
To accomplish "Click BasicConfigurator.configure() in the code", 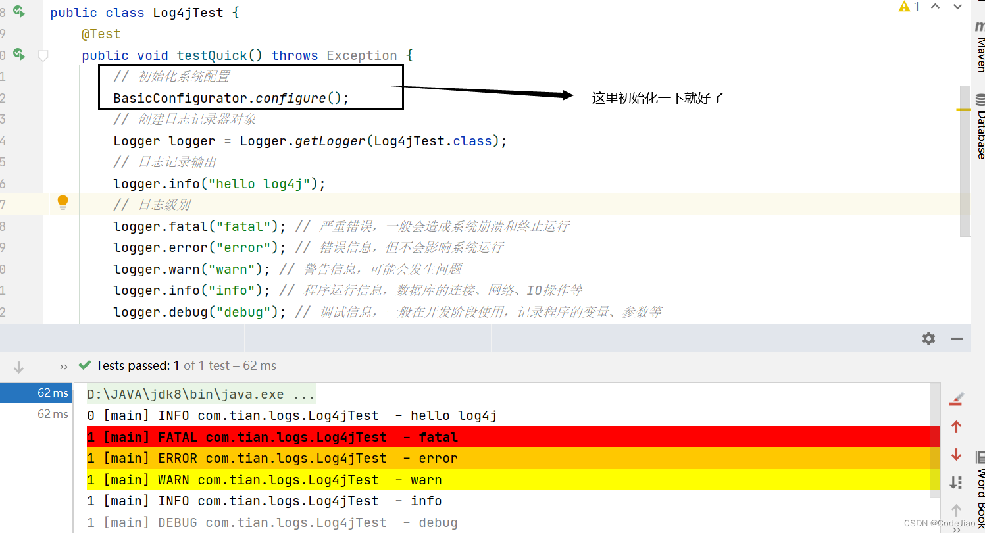I will 231,98.
